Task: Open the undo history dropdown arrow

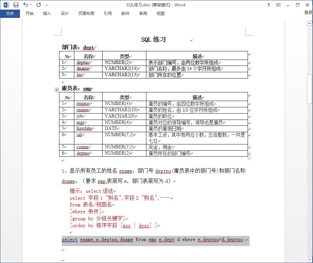Action: tap(31, 5)
